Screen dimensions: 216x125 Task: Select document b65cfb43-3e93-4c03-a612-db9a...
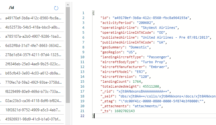[x=33, y=73]
